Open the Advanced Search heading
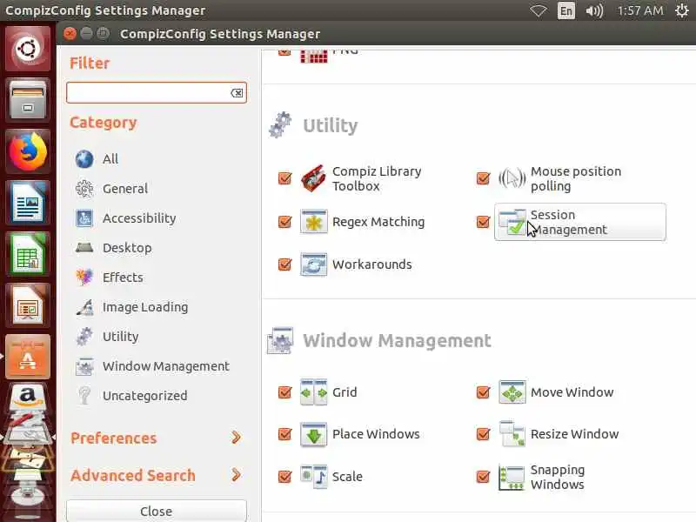 pos(133,475)
